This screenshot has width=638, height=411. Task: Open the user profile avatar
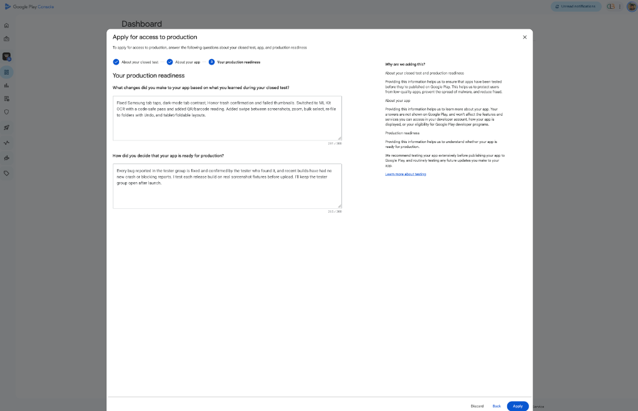click(632, 6)
